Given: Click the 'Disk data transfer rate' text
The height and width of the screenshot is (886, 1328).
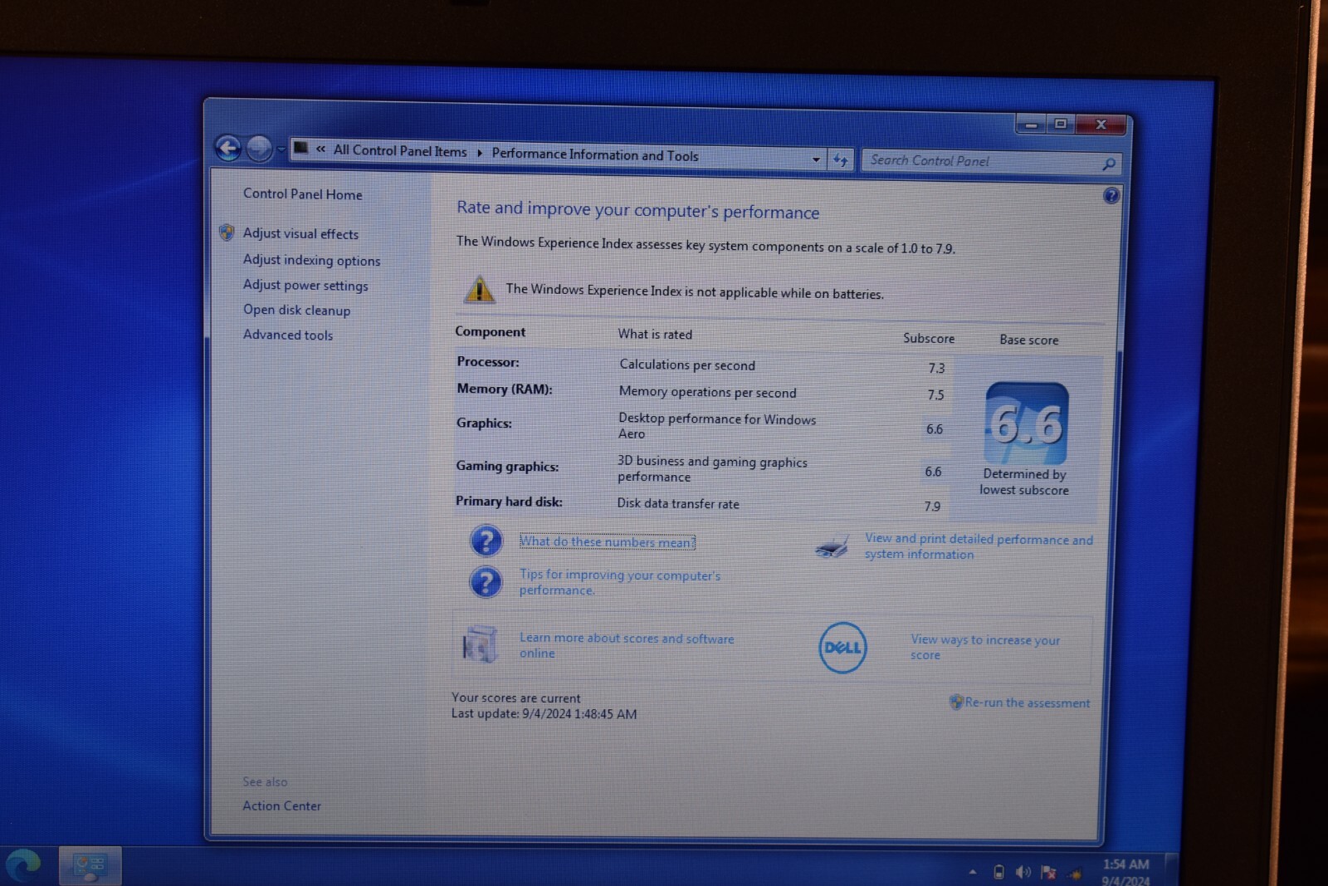Looking at the screenshot, I should [678, 503].
